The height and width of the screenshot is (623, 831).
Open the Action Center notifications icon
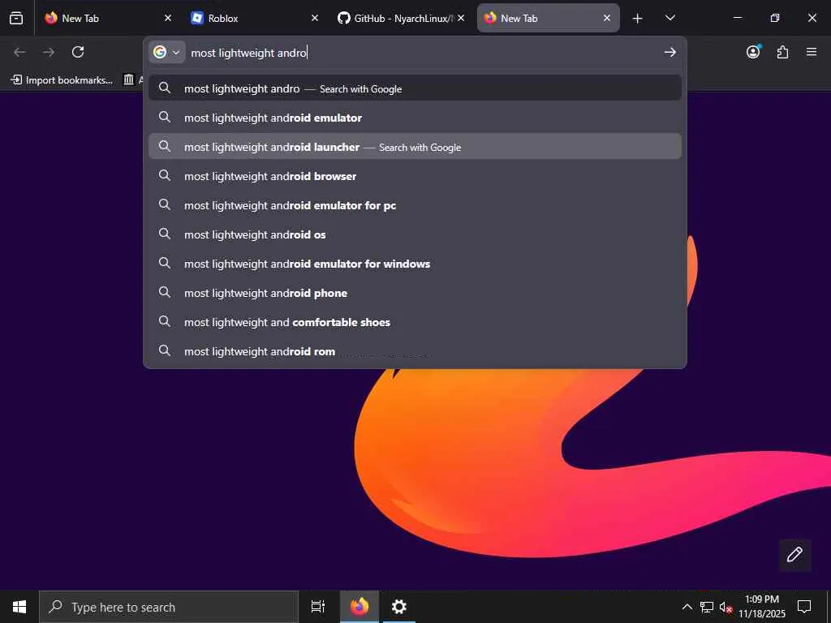(804, 607)
